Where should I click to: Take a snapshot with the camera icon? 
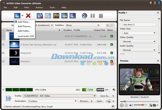point(154,105)
